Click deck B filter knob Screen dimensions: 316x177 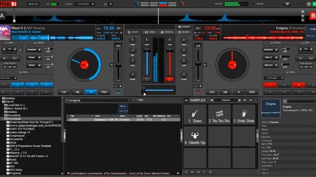(x=184, y=75)
